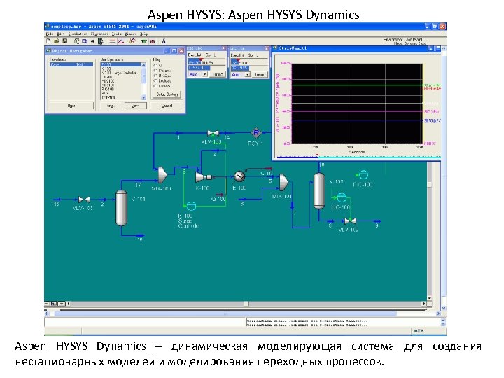Image resolution: width=504 pixels, height=378 pixels.
Task: Enter Basis Environment flask icon
Action: pos(164,41)
